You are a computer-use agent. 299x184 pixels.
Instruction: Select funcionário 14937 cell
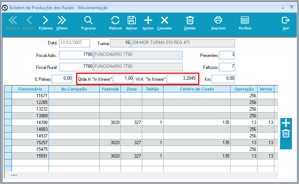click(30, 136)
